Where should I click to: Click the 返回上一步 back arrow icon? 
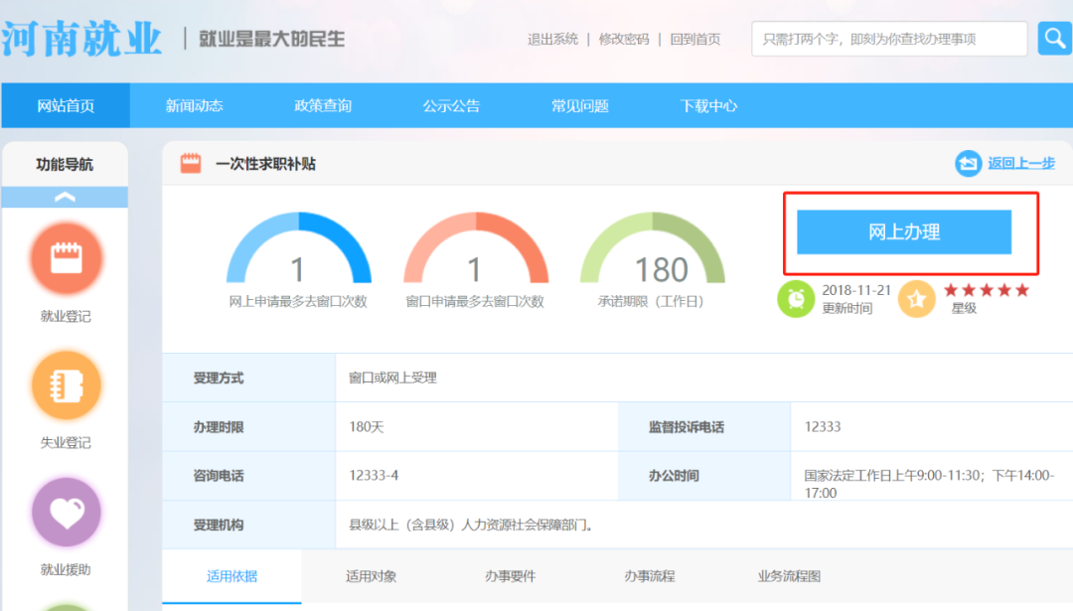click(x=969, y=163)
